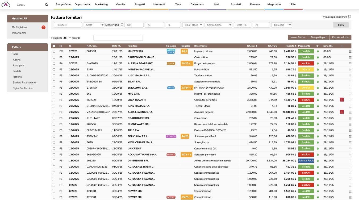The image size is (359, 200).
Task: Open hamburger menu for invoice 13/2025 DIMENSIONE SRL
Action: (x=350, y=161)
